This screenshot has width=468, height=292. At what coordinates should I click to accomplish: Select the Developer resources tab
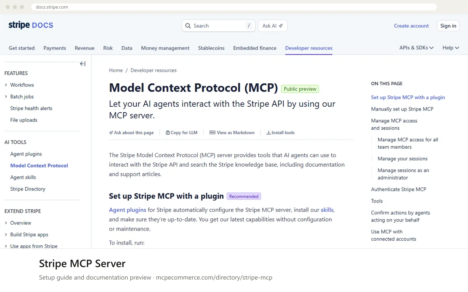coord(309,48)
